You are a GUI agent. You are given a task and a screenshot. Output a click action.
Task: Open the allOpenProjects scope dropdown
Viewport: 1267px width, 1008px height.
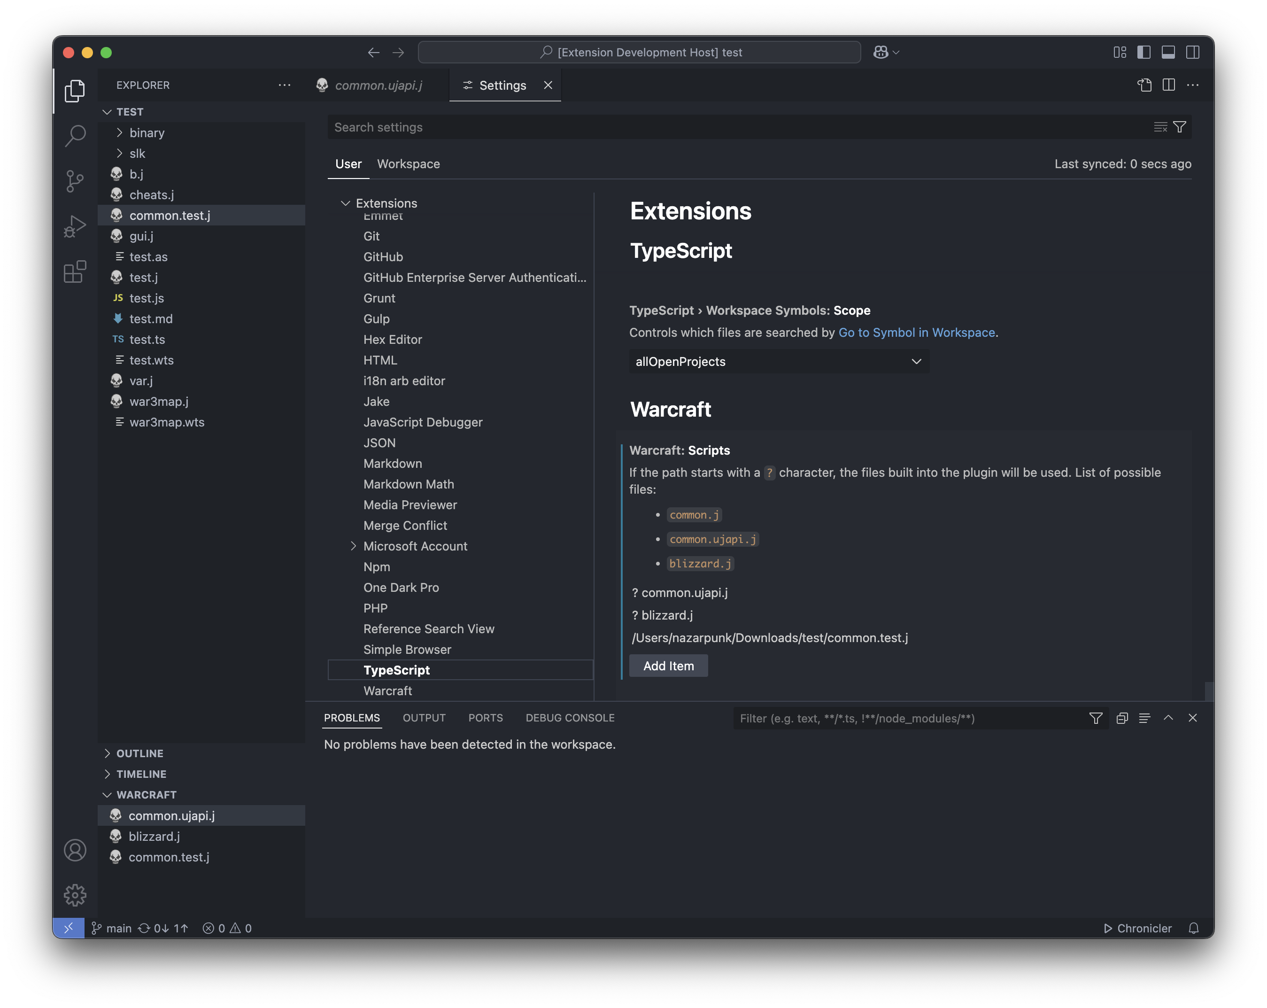pyautogui.click(x=779, y=362)
